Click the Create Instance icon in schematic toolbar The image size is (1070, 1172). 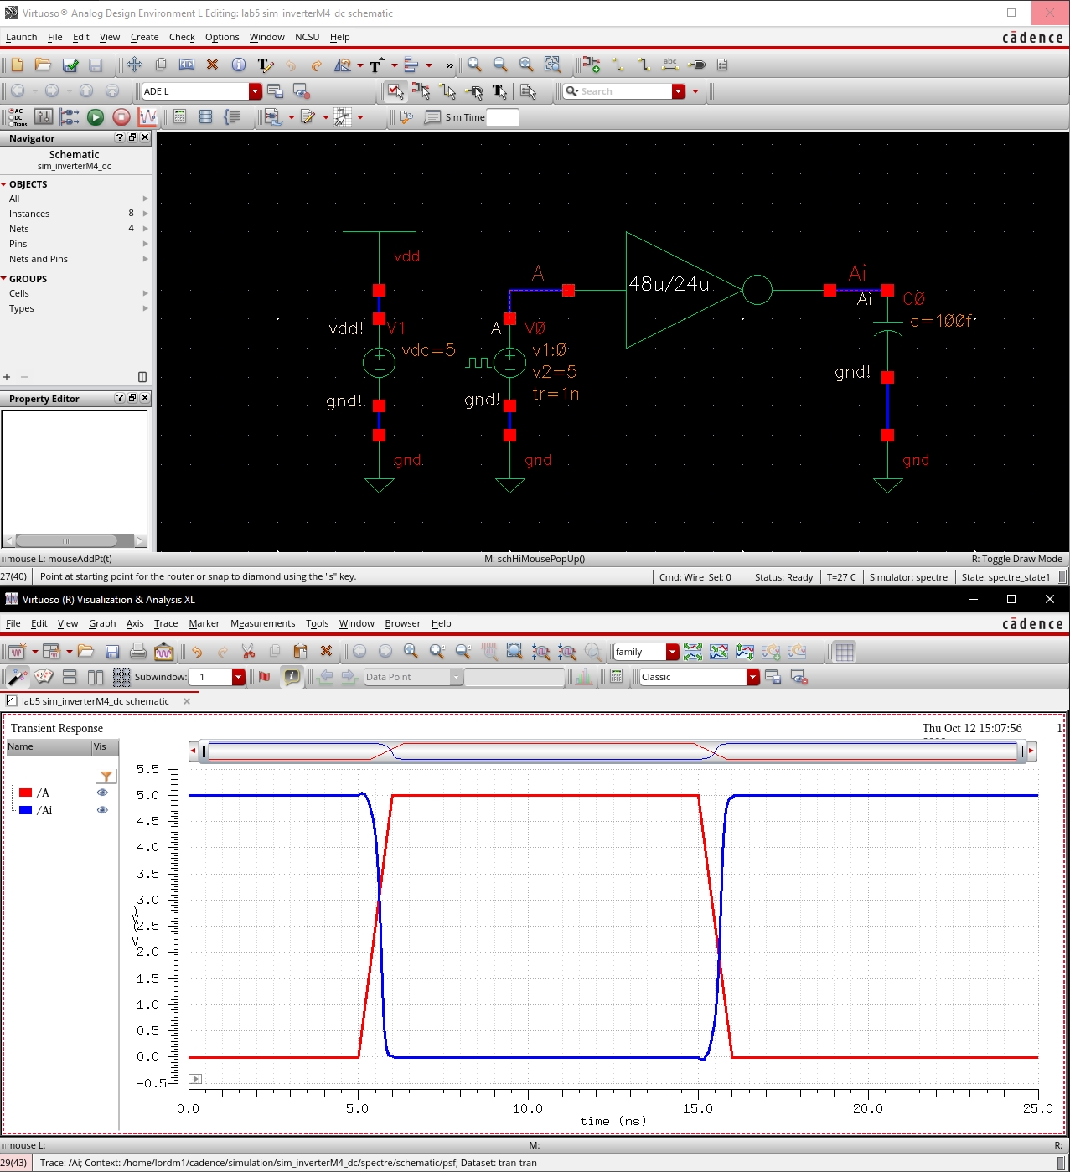(x=591, y=65)
